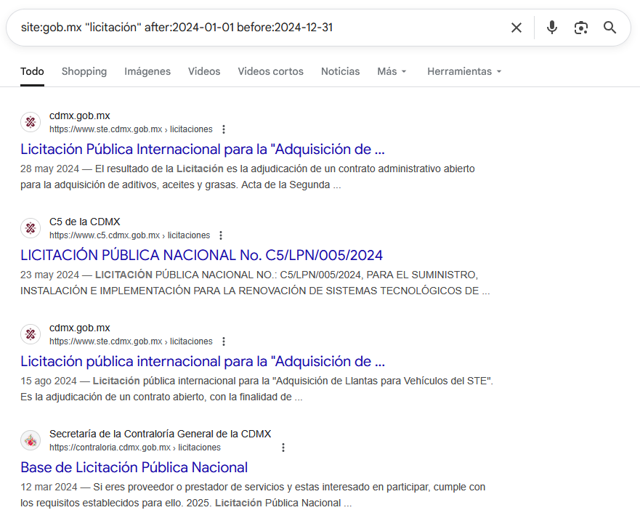The width and height of the screenshot is (640, 518).
Task: Open the Licitación Pública Internacional "Adquisición de" result dated 28 may
Action: [203, 150]
